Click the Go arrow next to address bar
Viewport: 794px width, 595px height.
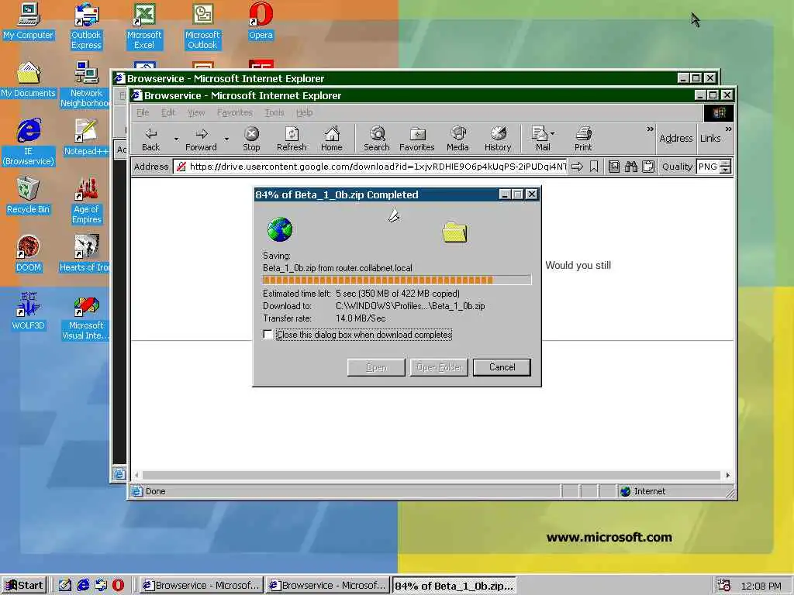point(577,167)
